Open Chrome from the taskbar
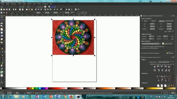Image resolution: width=177 pixels, height=99 pixels. click(65, 97)
